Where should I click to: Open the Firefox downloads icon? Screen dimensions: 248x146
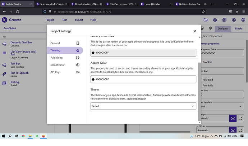(x=237, y=12)
